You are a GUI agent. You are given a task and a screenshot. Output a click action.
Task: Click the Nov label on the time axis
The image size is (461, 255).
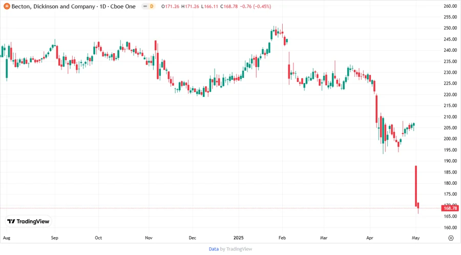pos(149,238)
